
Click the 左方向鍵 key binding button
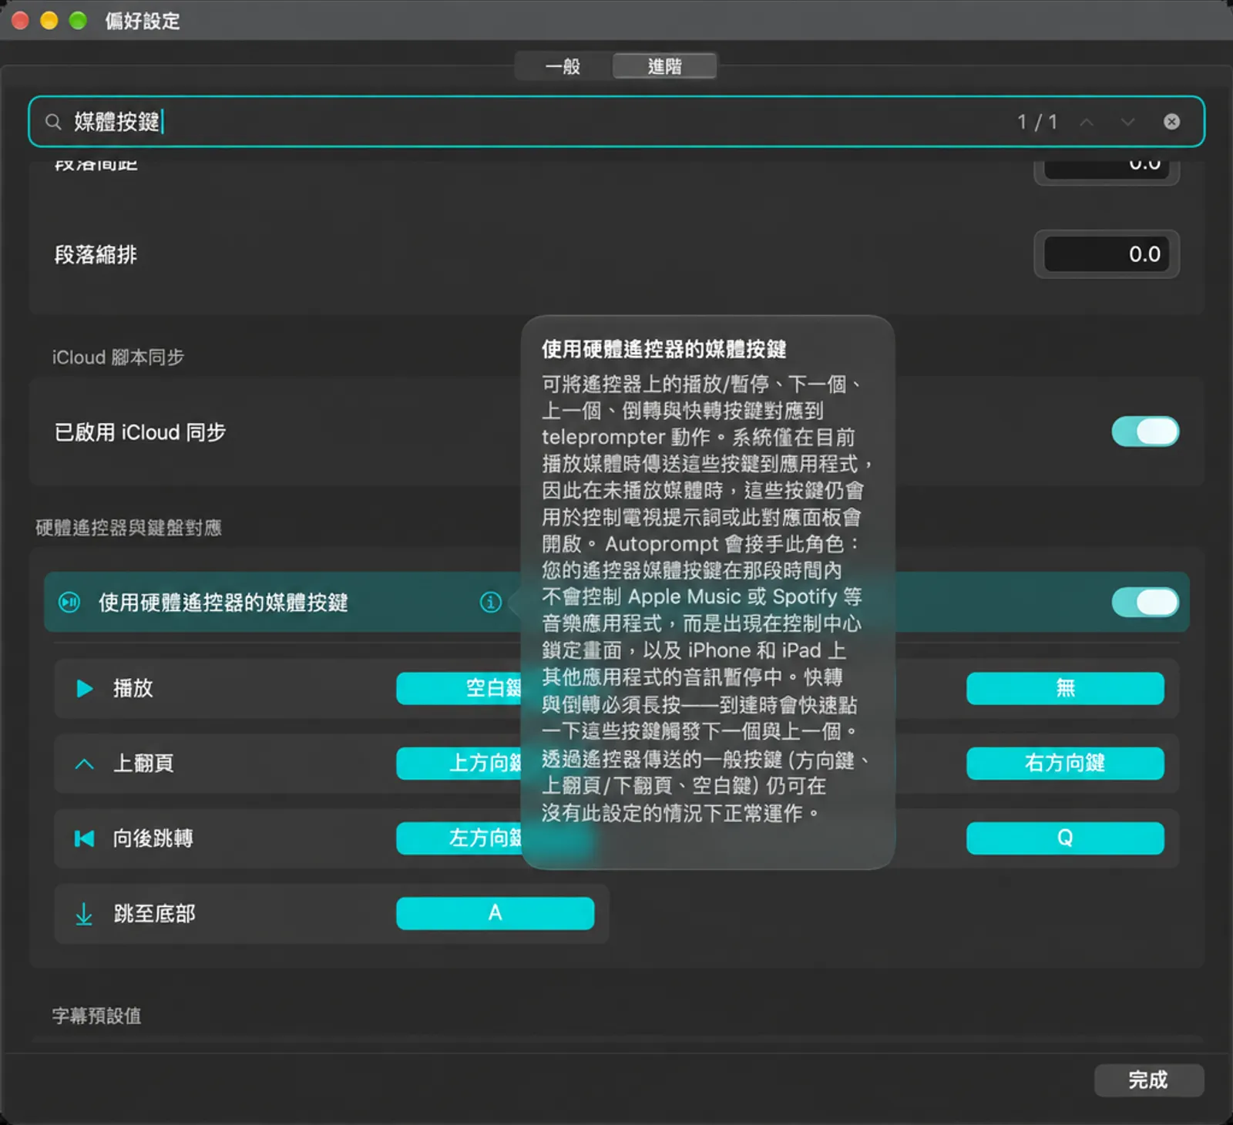tap(459, 838)
